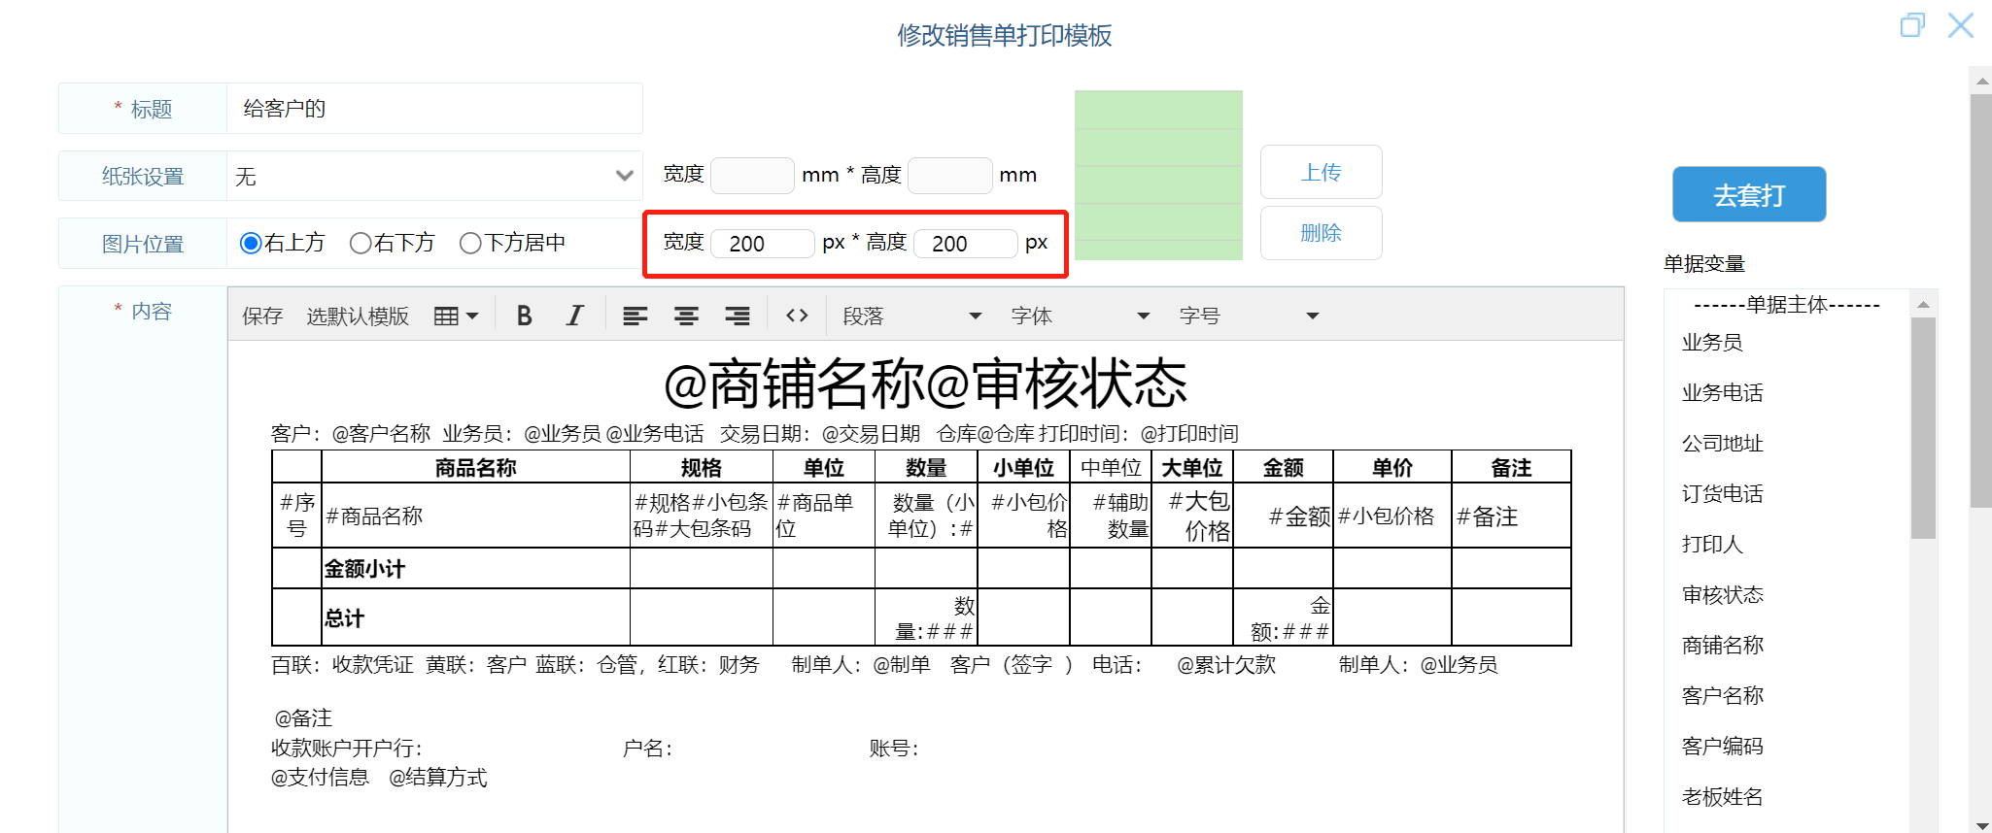Select variable 商铺名称 from list
The width and height of the screenshot is (1992, 833).
[1722, 645]
